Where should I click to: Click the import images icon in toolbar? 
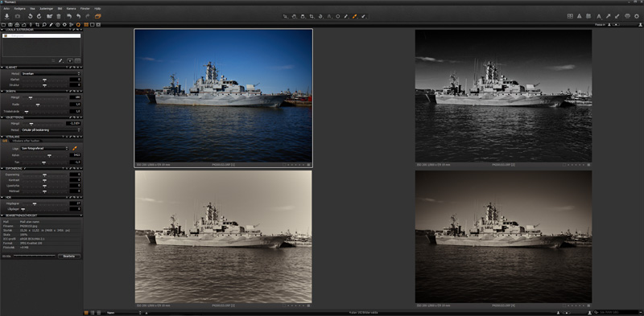pos(6,16)
